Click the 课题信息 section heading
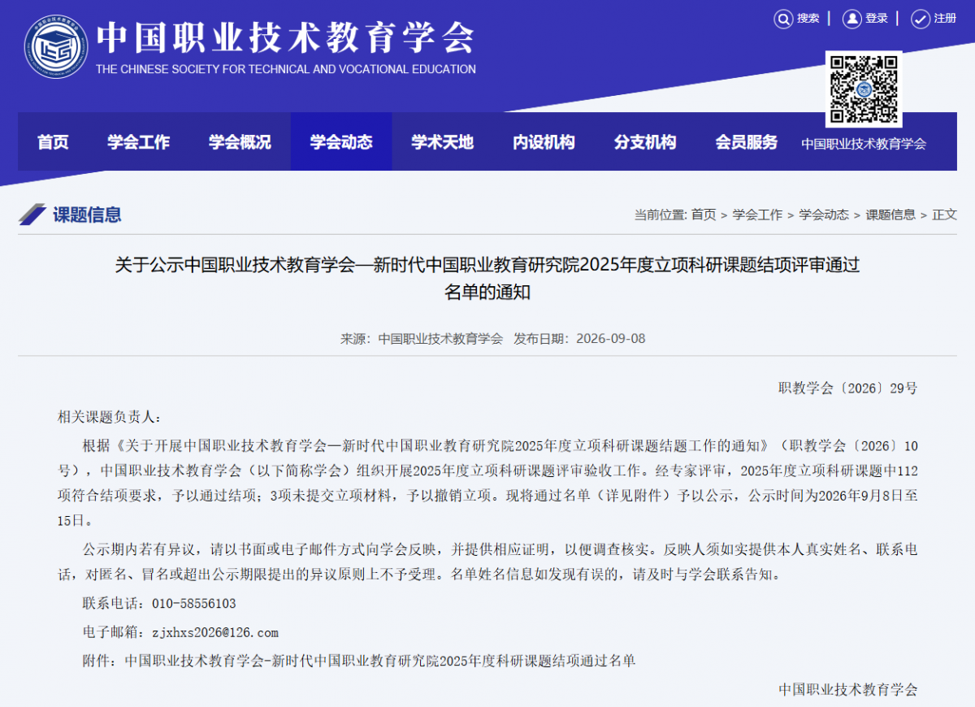Image resolution: width=975 pixels, height=707 pixels. (87, 215)
